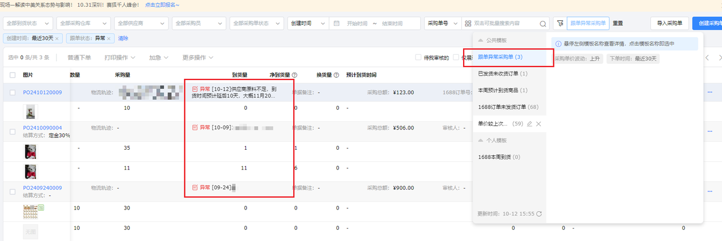Go to next page arrow

(720, 57)
